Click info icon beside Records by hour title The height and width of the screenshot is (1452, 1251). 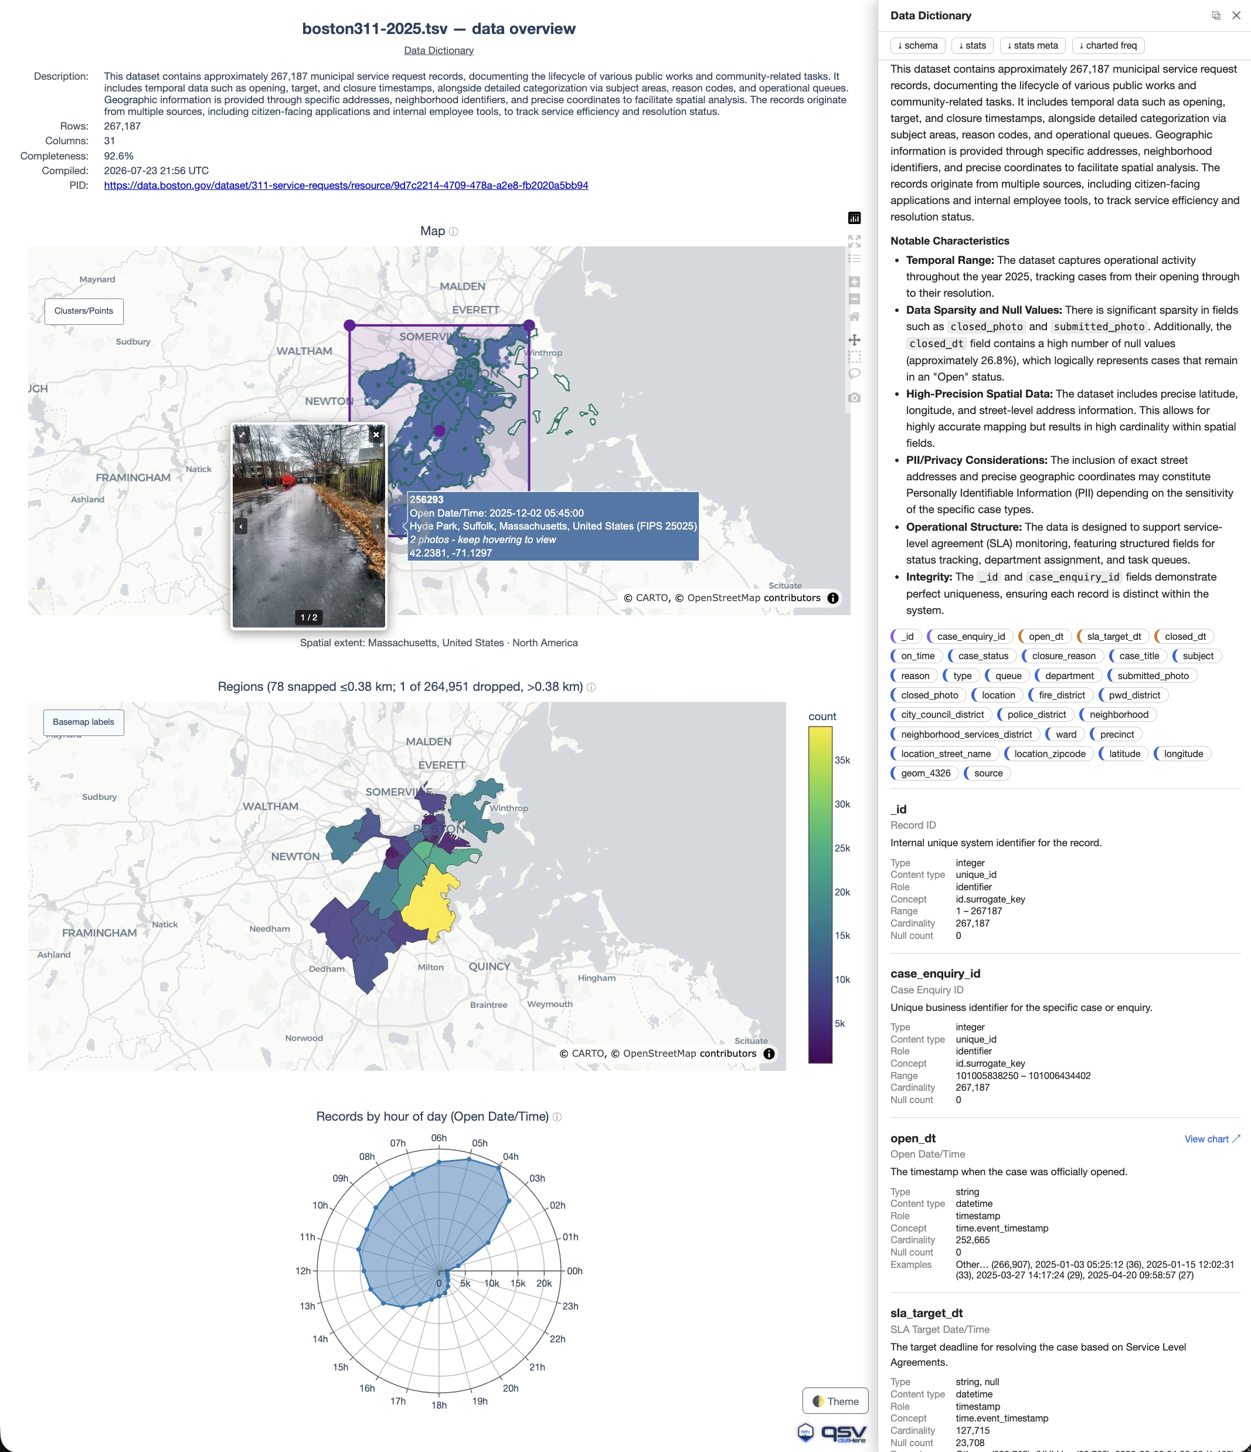[x=557, y=1117]
